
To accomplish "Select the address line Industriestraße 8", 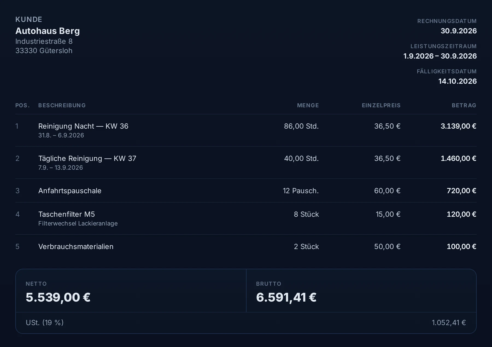I will (44, 41).
